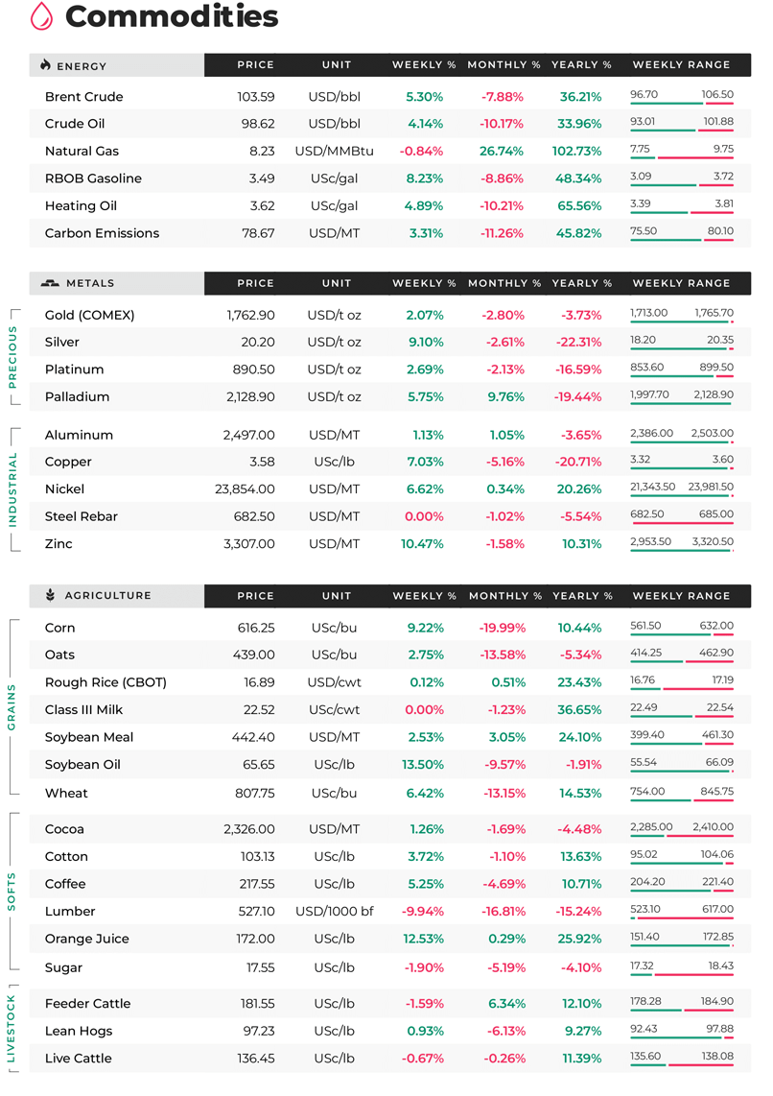Select the Natural Gas commodity name
Viewport: 773px width, 1096px height.
(x=82, y=151)
